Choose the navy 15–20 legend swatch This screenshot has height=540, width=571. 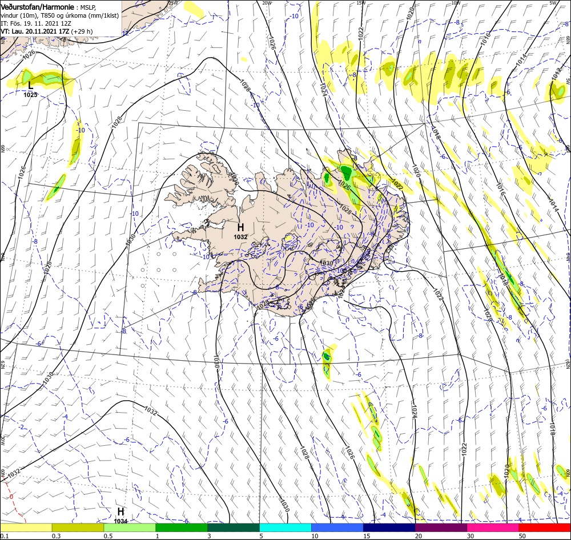389,527
